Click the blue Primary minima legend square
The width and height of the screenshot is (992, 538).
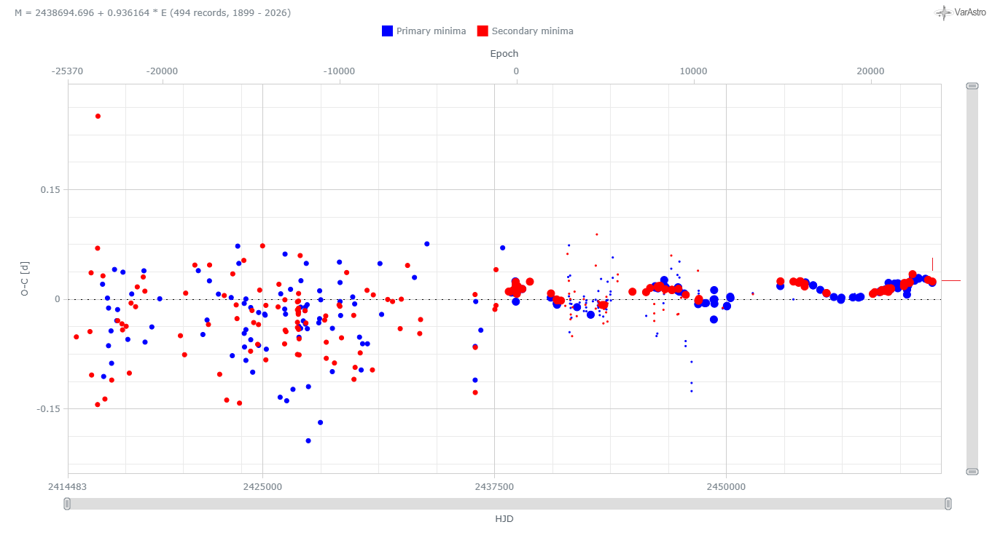(387, 31)
